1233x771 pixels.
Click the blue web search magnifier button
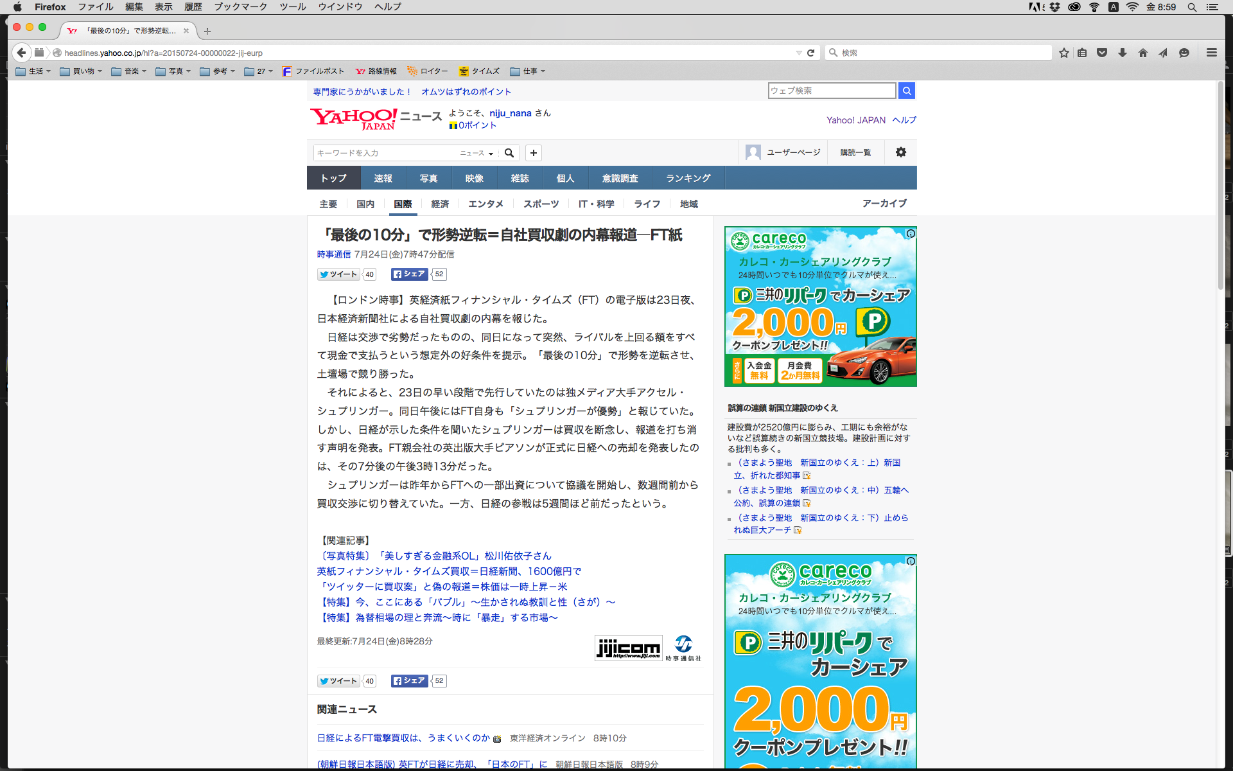coord(906,91)
